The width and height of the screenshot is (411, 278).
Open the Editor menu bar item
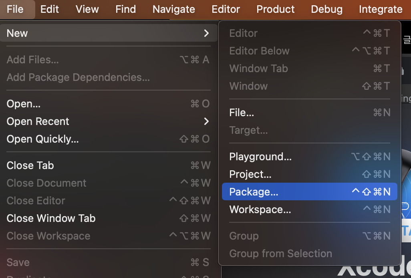click(226, 9)
